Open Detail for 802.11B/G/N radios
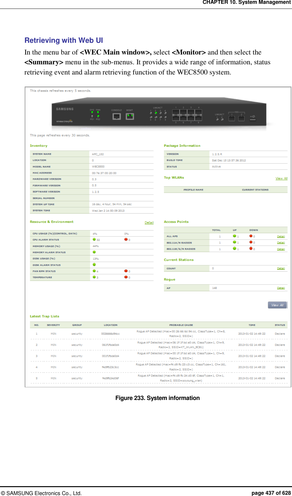Image resolution: width=292 pixels, height=496 pixels. 281,249
